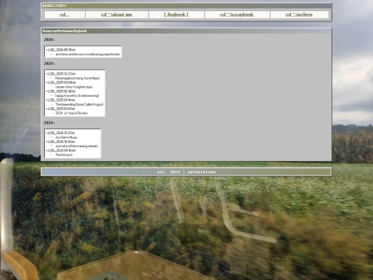Image resolution: width=373 pixels, height=280 pixels.
Task: Click the '/home/aetherbiome/logbook' path header
Action: [x=65, y=31]
